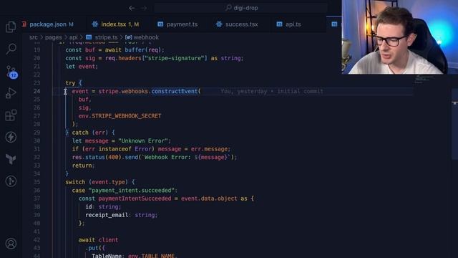Open the Accounts icon at bottom
Screen dimensions: 458x258
(11, 244)
